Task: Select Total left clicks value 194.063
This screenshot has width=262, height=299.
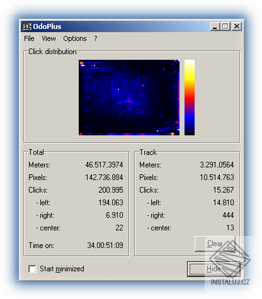Action: pos(111,203)
